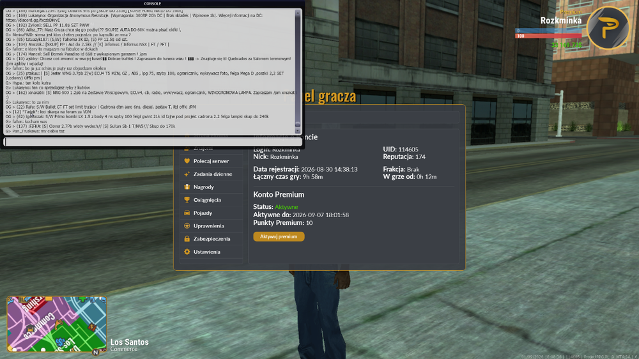Viewport: 639px width, 359px height.
Task: Click the Commerce district label under Los Santos
Action: coord(124,349)
